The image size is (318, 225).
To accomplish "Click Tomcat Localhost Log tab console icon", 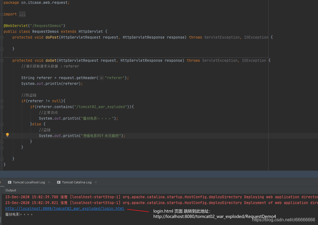I will click(10, 182).
